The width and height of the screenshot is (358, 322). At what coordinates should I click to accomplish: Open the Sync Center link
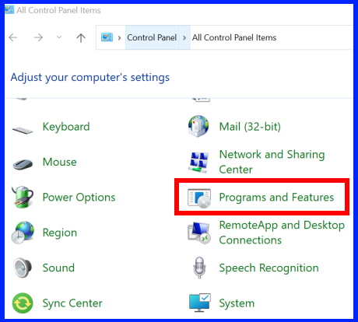click(x=72, y=303)
